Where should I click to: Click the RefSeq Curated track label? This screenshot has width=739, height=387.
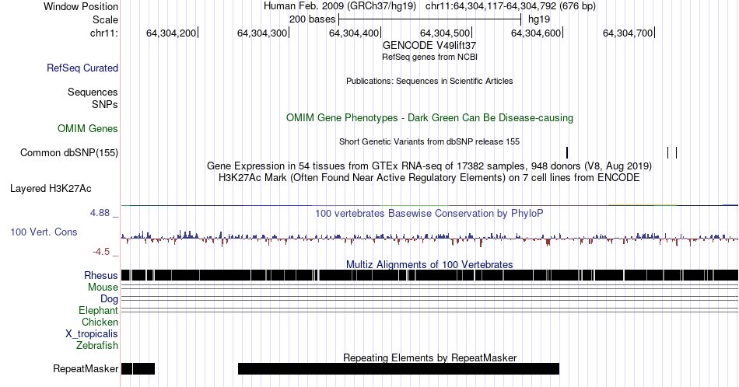(x=82, y=68)
